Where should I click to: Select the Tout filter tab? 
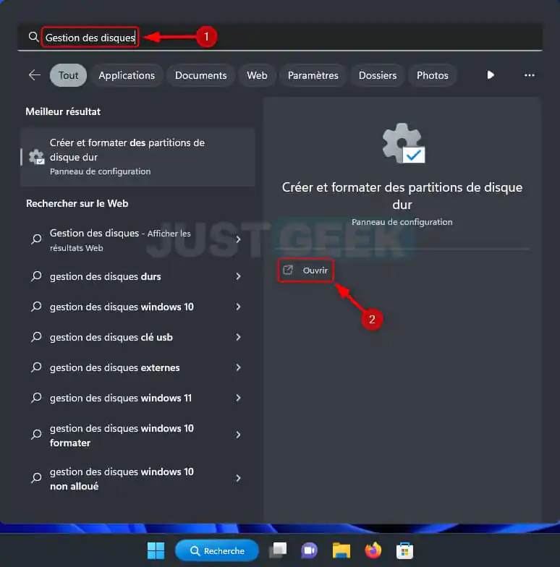point(68,75)
